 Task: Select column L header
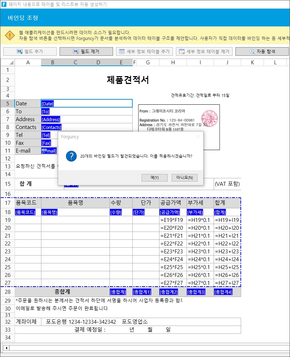coord(275,63)
